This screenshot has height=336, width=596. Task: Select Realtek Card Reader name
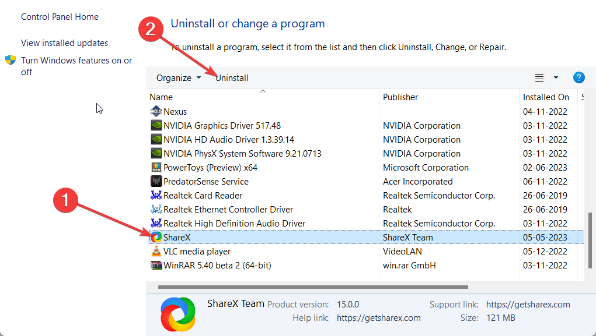tap(203, 195)
